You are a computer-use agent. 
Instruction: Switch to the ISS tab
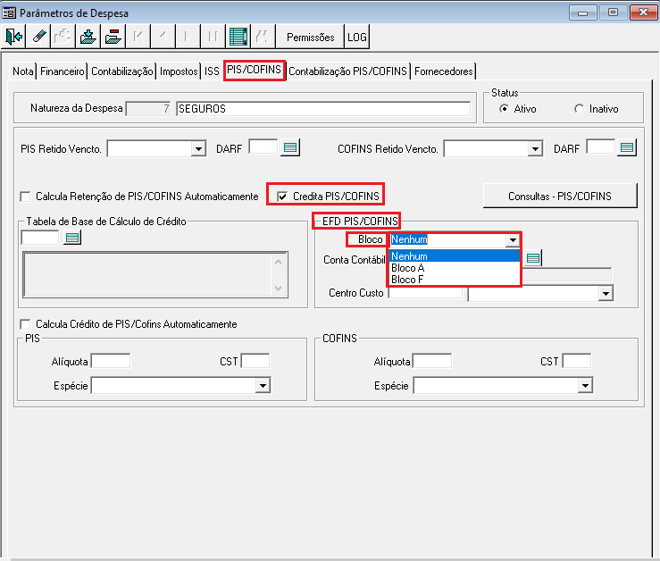[x=212, y=71]
